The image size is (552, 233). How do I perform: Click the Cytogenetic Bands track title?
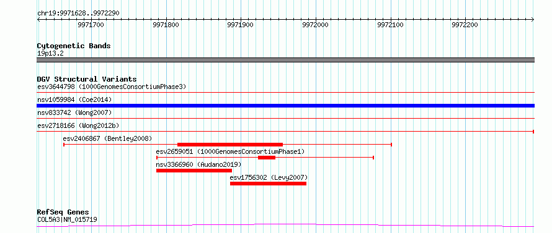74,46
